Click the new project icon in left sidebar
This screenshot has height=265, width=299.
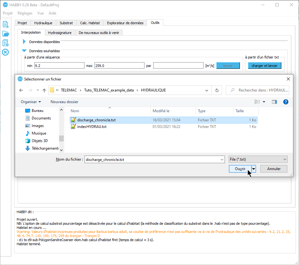pos(5,24)
